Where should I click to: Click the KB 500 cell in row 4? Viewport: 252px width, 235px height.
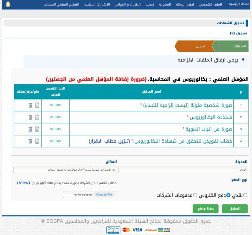point(56,141)
